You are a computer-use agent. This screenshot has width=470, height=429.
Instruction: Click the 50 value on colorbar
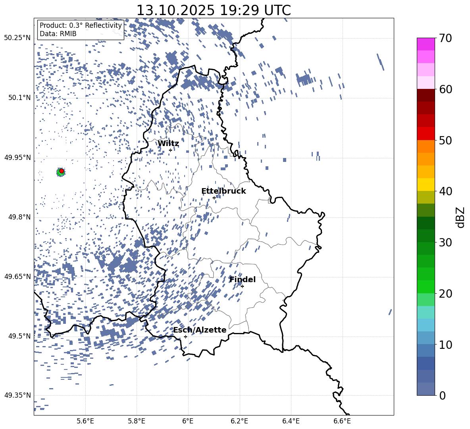445,140
